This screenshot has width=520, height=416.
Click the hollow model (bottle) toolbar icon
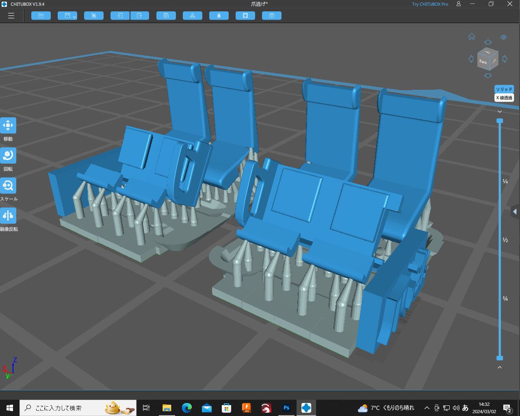click(x=219, y=16)
